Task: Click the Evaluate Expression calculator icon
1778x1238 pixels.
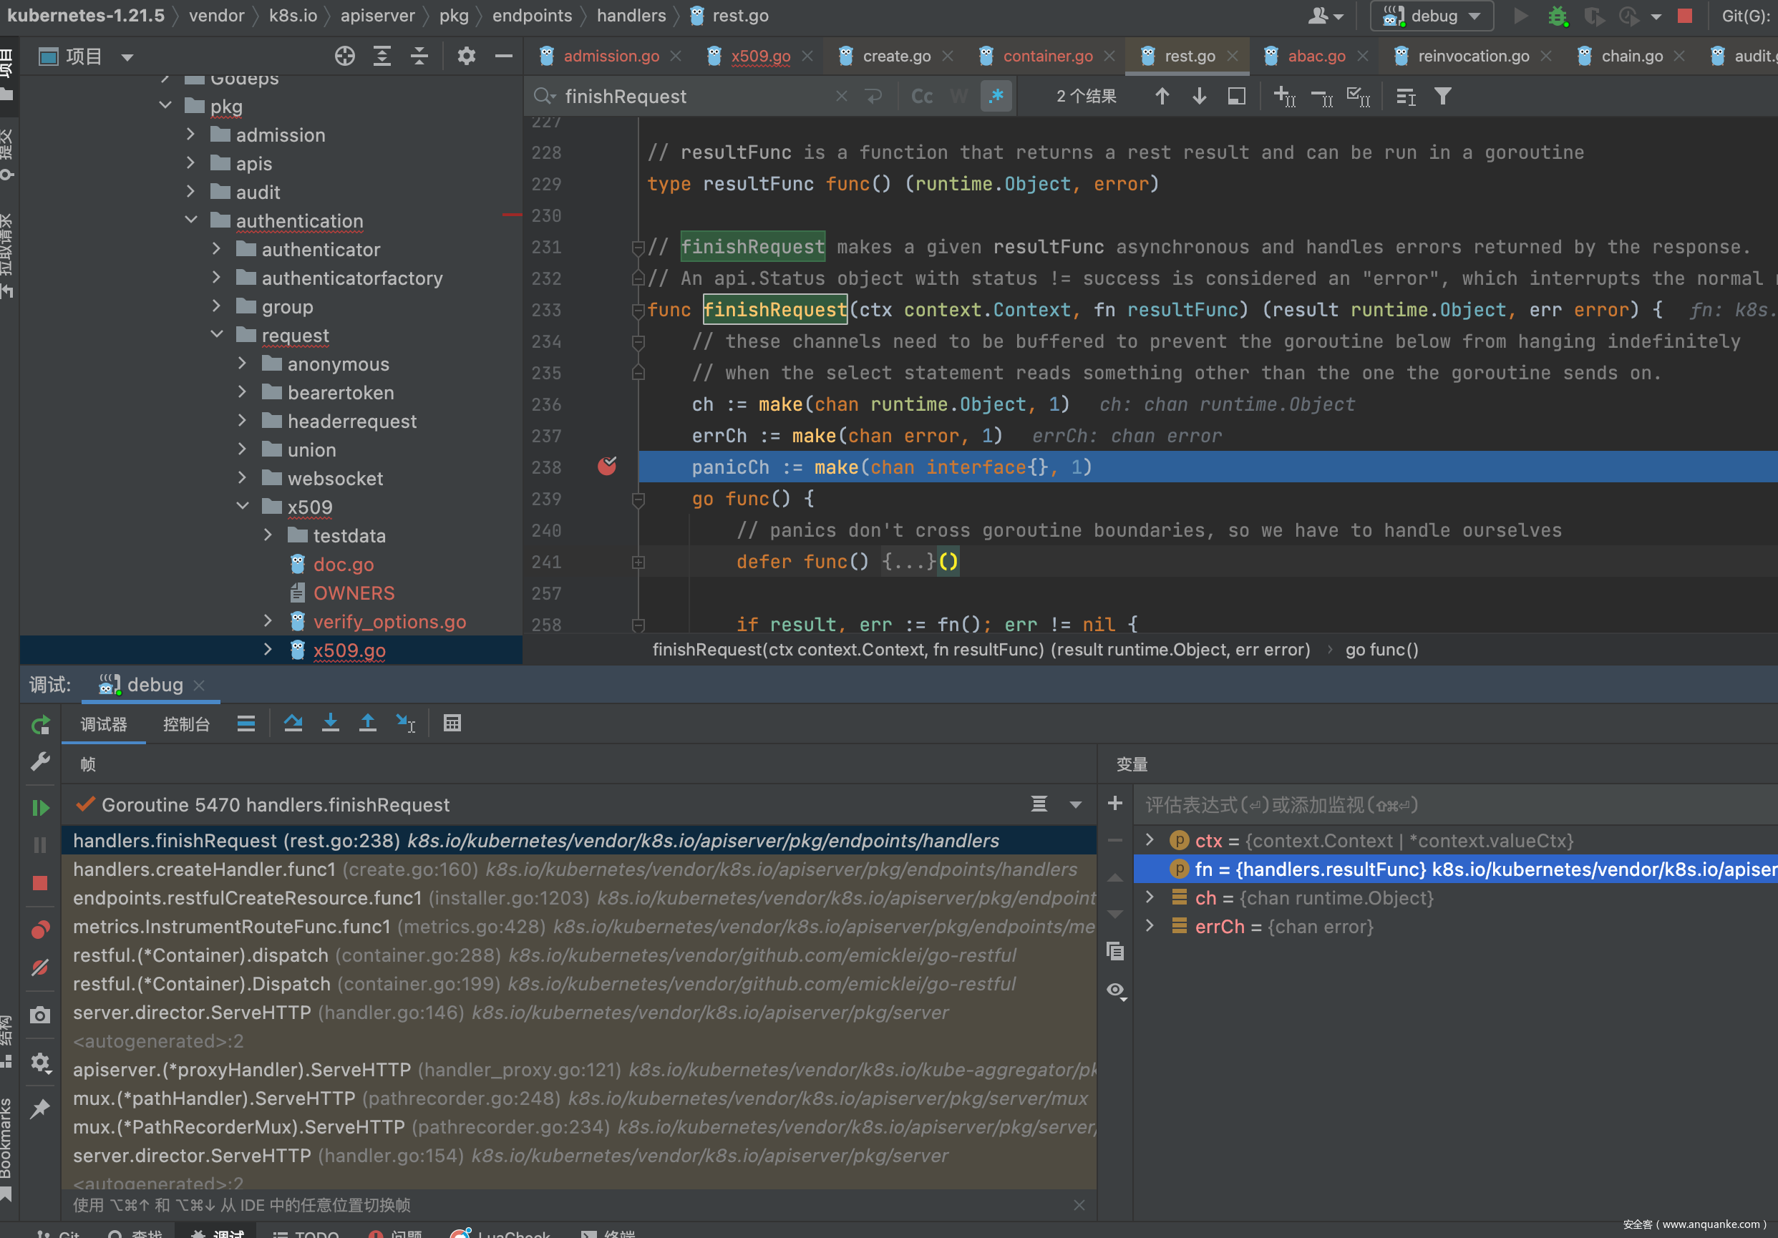Action: pos(452,723)
